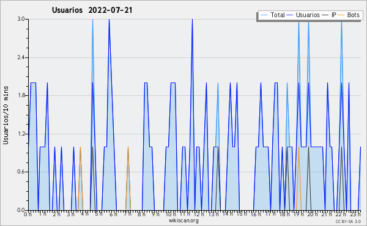Click the '21 h' x-axis label
Screen dimensions: 367x226
[x=327, y=214]
